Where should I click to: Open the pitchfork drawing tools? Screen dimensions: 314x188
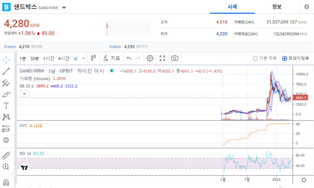[x=6, y=83]
